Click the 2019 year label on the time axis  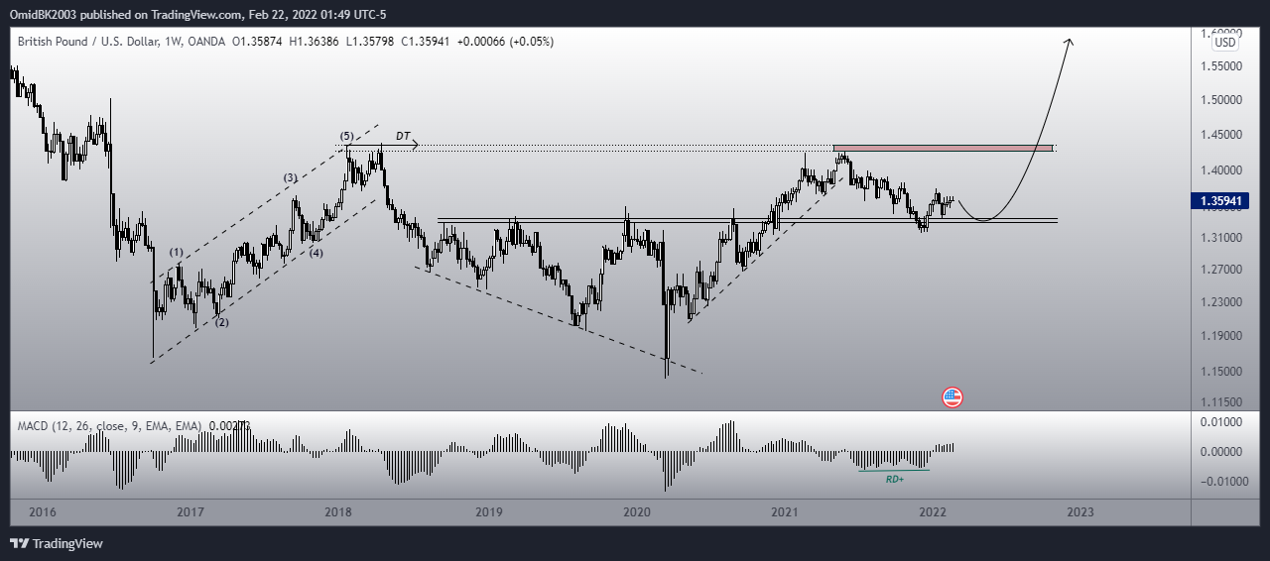pyautogui.click(x=488, y=512)
